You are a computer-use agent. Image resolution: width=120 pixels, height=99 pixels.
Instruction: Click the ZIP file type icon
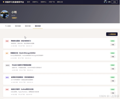pos(7,53)
